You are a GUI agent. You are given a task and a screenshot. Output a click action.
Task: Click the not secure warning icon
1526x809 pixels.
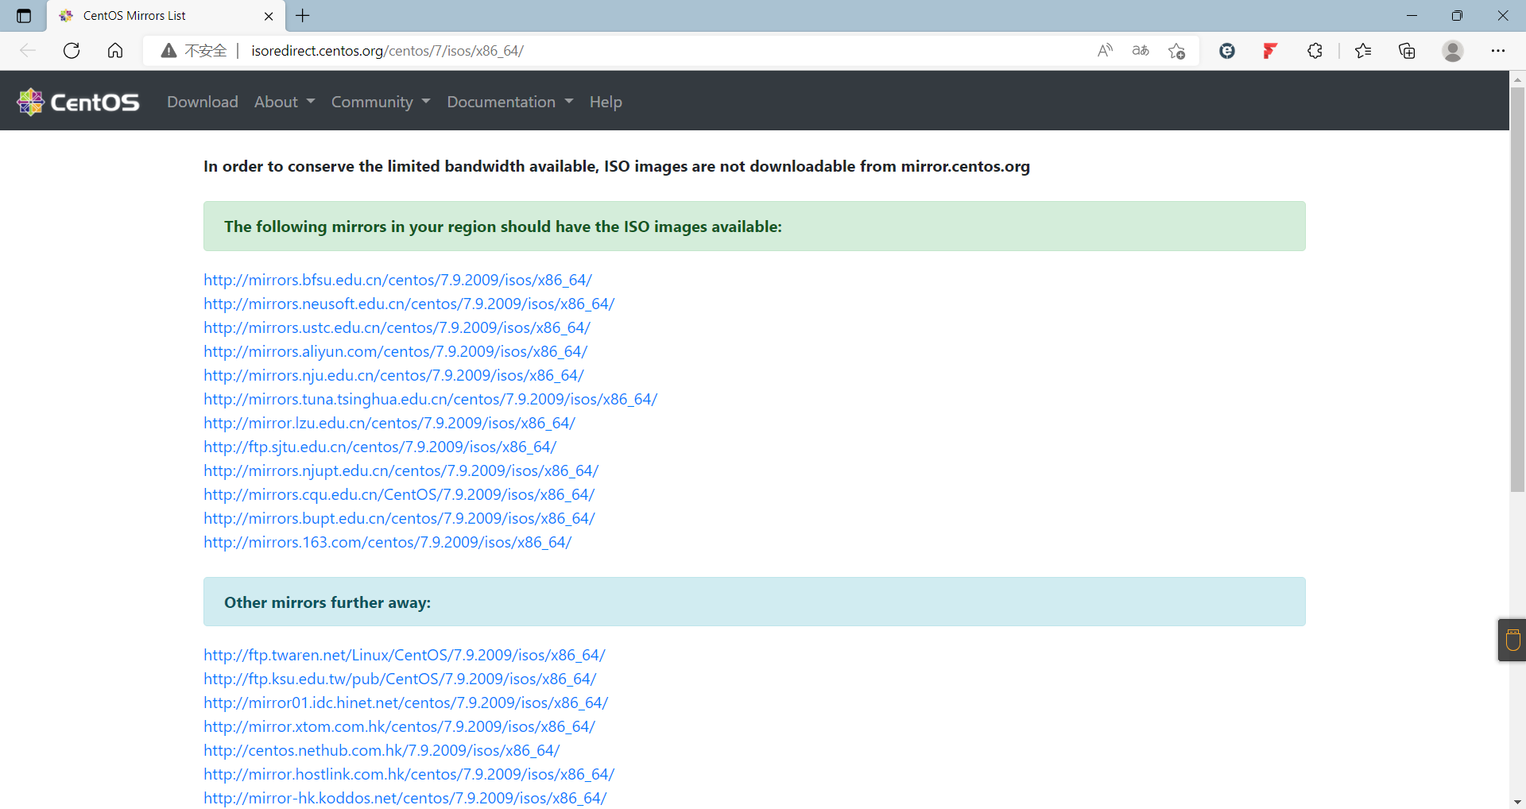(x=168, y=51)
